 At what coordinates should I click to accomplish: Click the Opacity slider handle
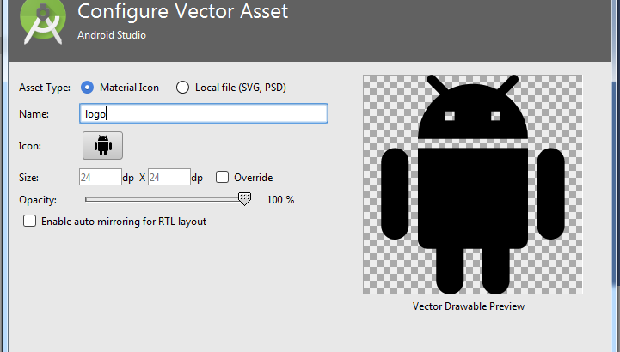[x=244, y=198]
